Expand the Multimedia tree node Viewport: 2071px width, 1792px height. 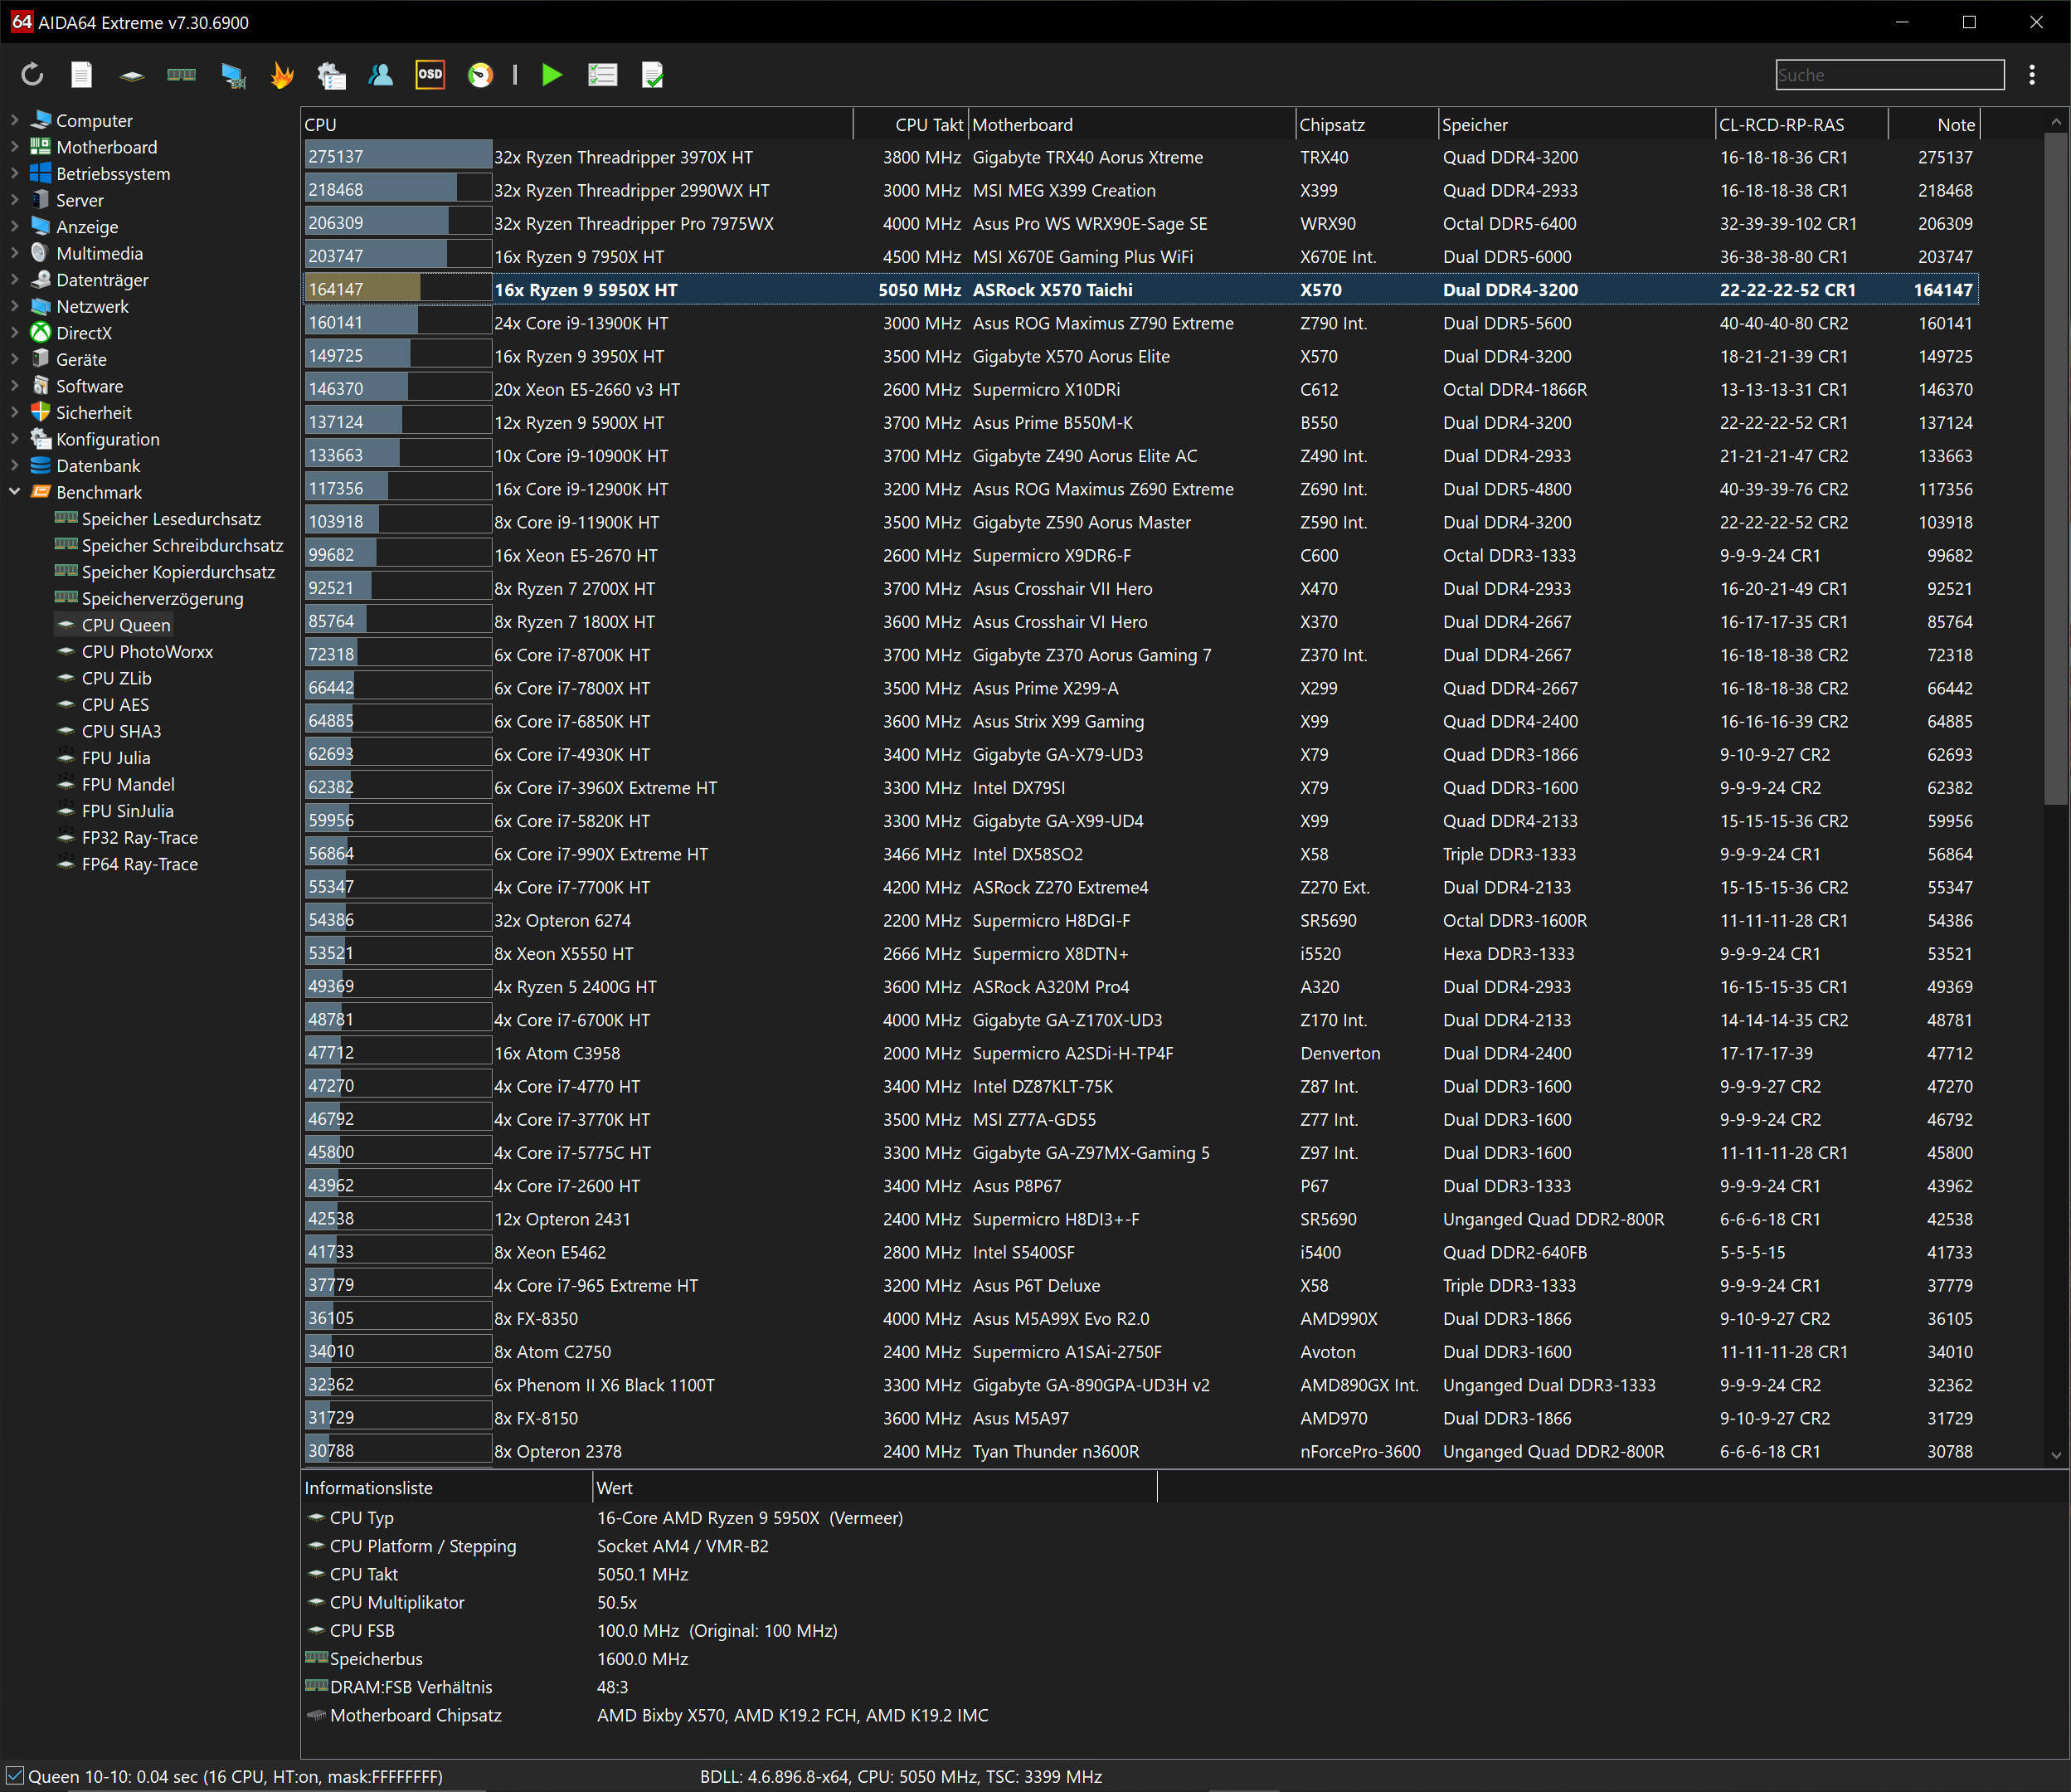pos(14,253)
